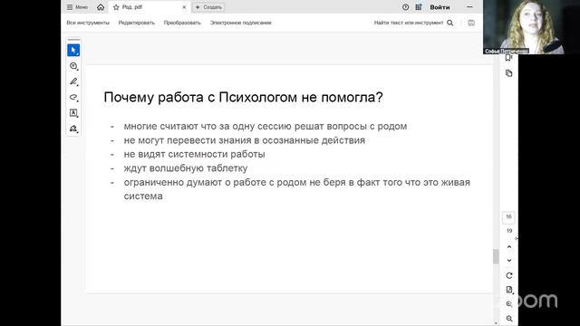Open the page display options icon

509,290
